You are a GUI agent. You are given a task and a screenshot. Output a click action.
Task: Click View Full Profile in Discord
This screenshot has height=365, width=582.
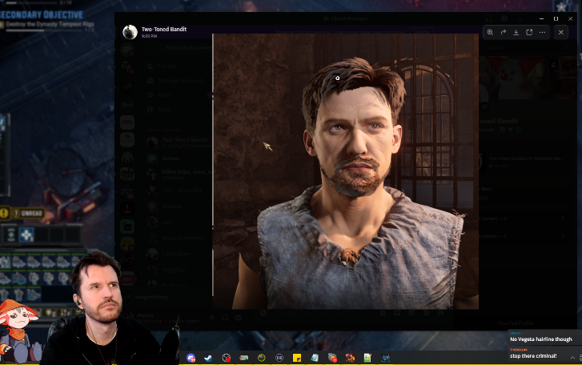tap(516, 323)
